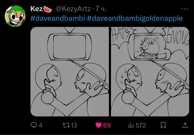The image size is (194, 135).
Task: Click the reply count 4
Action: click(40, 125)
